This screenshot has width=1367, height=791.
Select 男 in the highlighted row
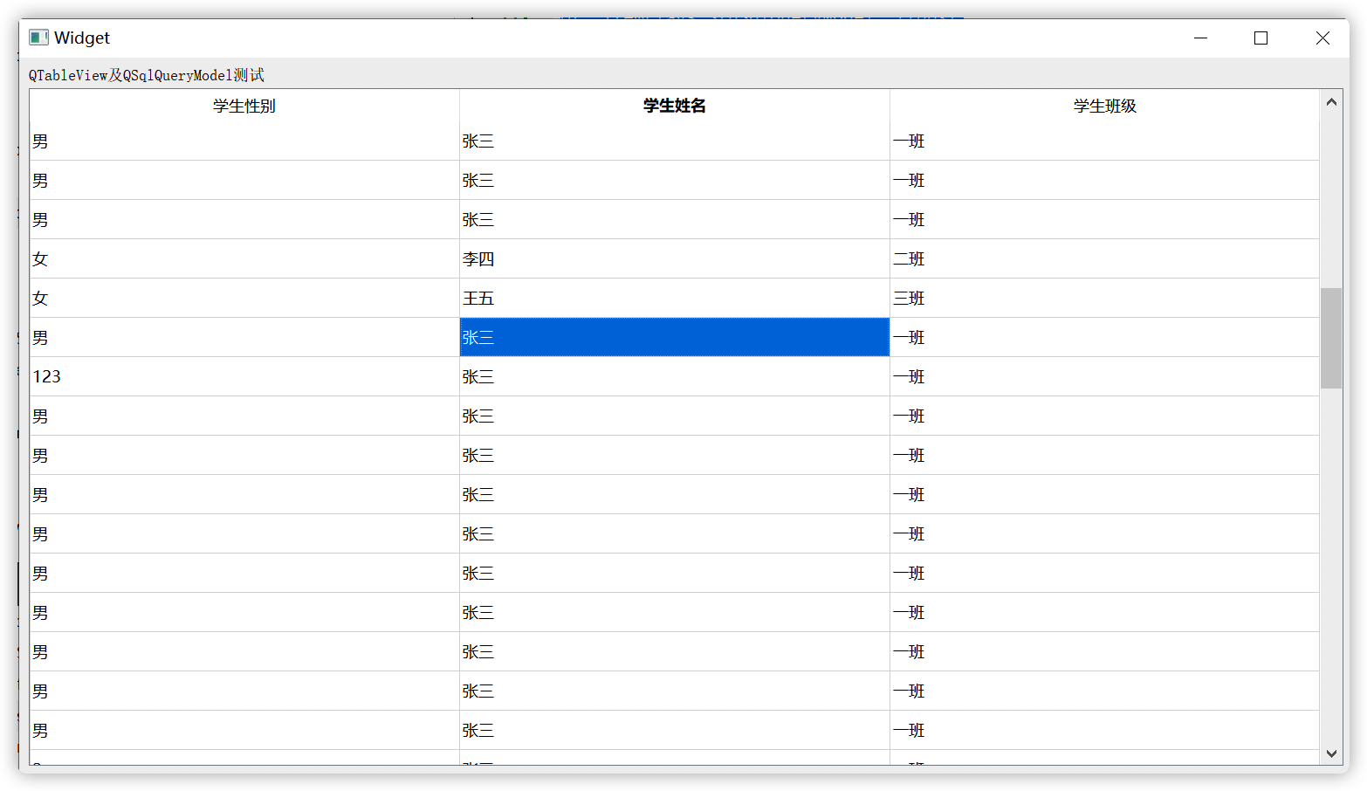click(244, 337)
